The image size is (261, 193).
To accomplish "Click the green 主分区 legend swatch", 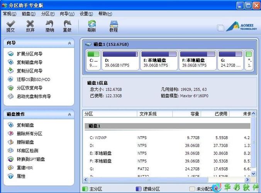I will pos(85,189).
